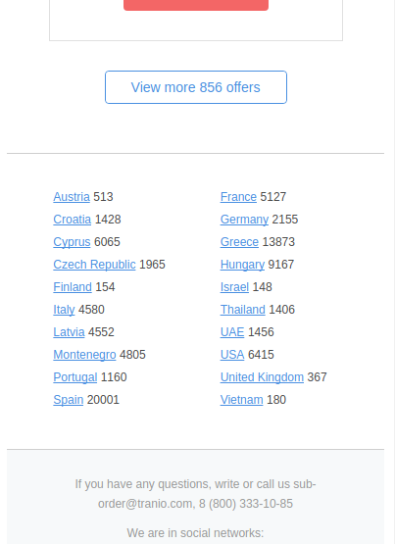
Task: Select the Cyprus link
Action: pos(72,242)
